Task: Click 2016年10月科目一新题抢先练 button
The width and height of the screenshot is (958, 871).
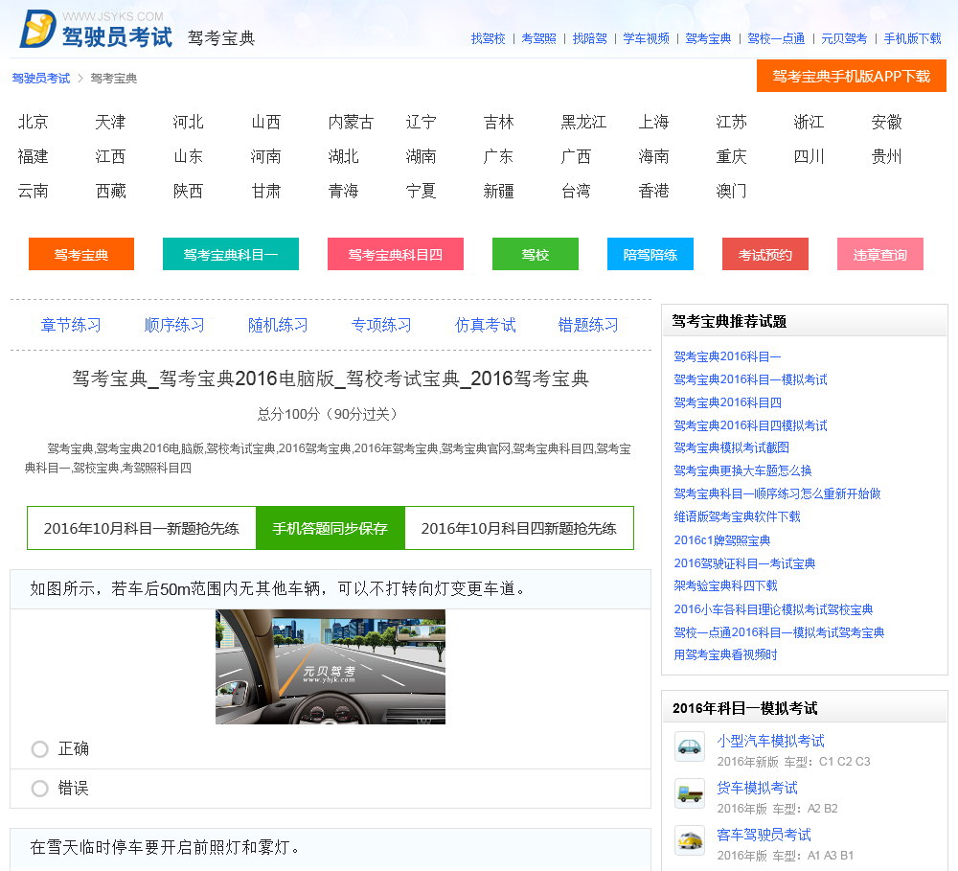Action: (141, 528)
